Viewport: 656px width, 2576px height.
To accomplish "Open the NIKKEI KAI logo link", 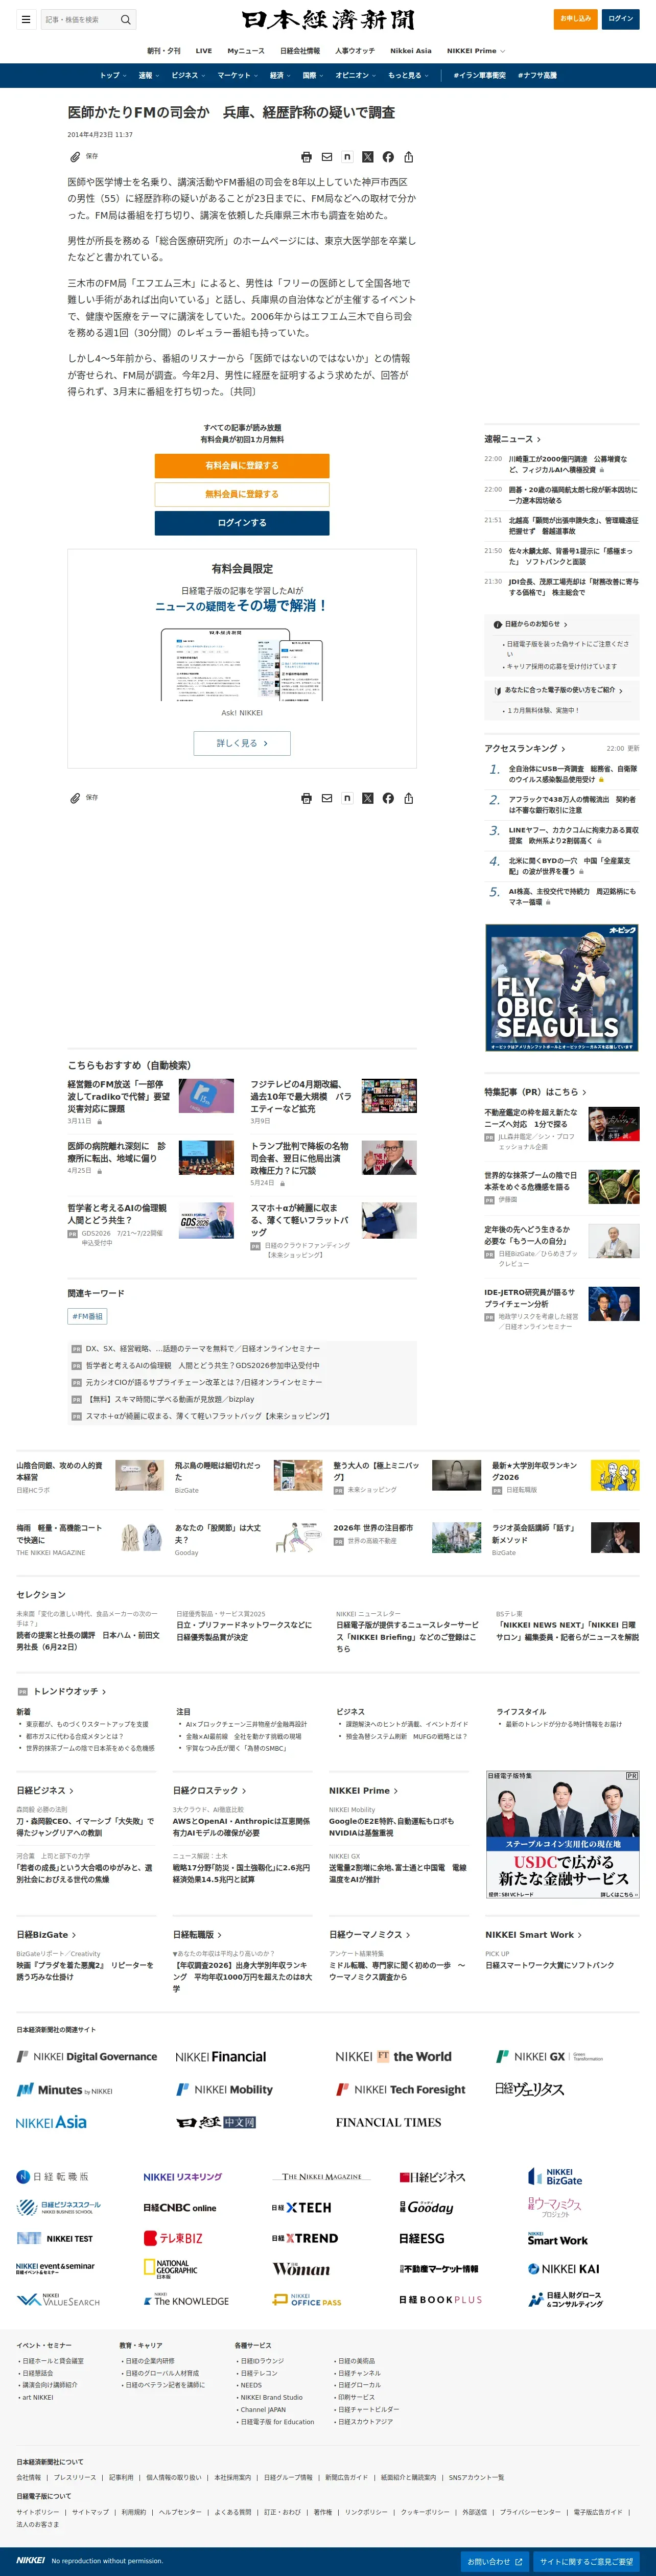I will pos(564,2269).
